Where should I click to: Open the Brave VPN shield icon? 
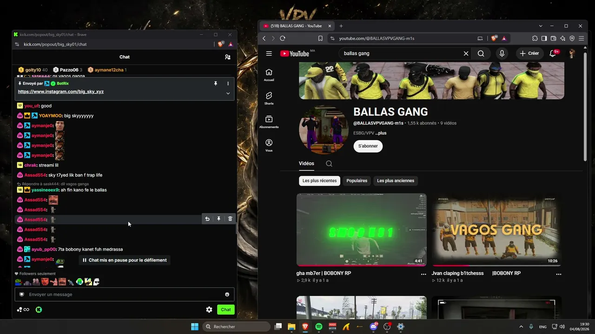[572, 39]
